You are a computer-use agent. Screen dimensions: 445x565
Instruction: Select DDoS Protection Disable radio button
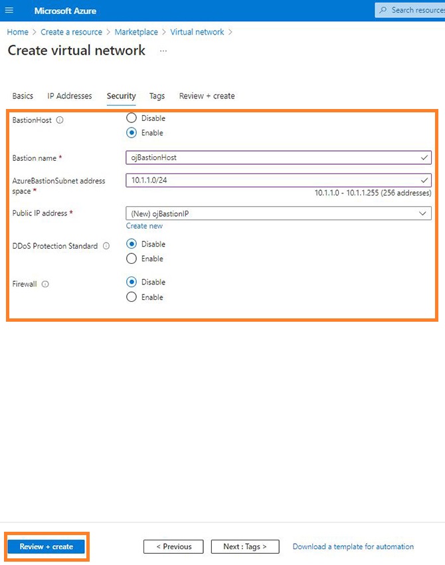coord(132,244)
